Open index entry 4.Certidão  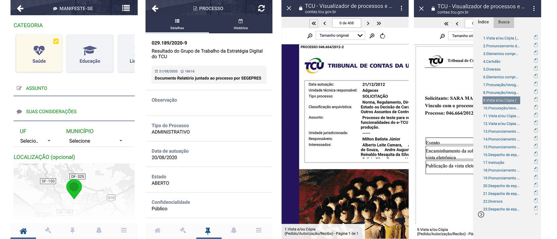(492, 61)
